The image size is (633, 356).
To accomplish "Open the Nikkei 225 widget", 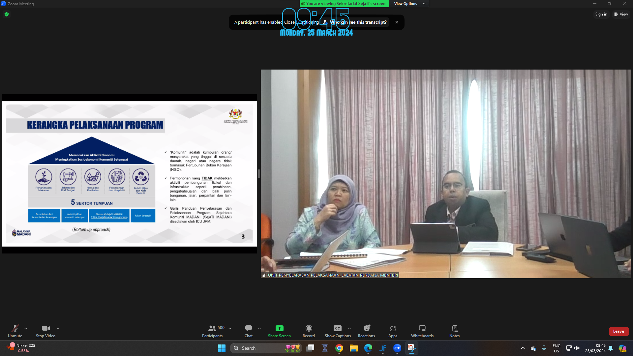I will [x=21, y=348].
